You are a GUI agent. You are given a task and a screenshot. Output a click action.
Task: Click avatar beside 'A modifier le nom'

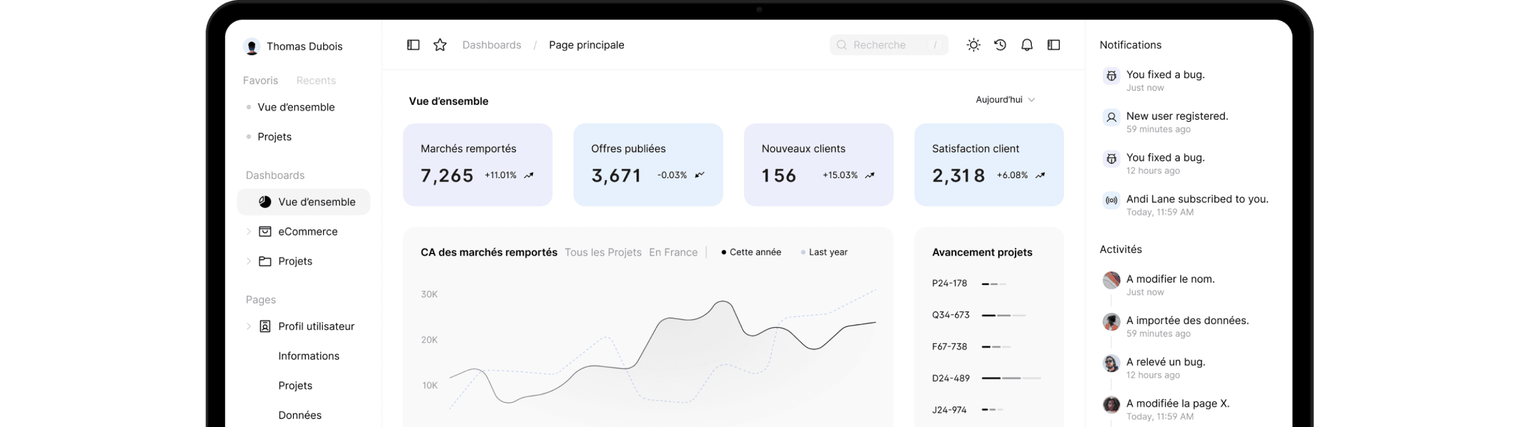1111,280
